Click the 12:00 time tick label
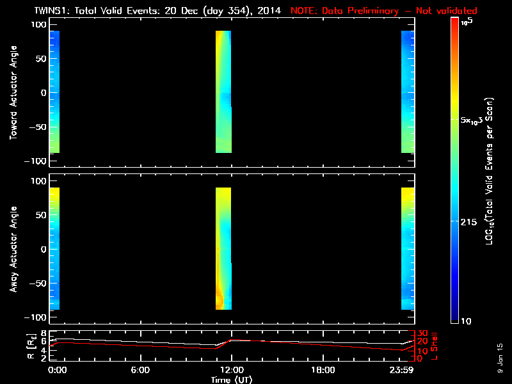 231,370
